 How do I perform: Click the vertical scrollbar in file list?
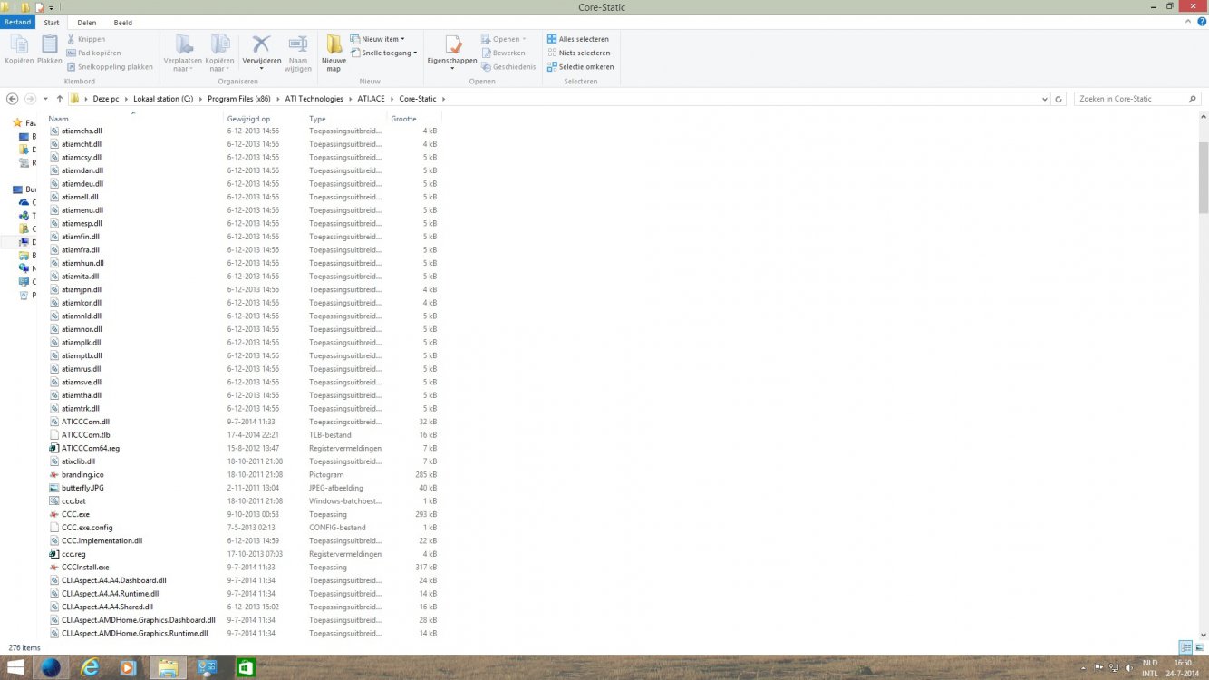[x=1203, y=177]
